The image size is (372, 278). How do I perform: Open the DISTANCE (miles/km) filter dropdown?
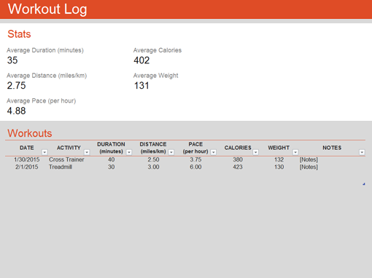point(171,152)
